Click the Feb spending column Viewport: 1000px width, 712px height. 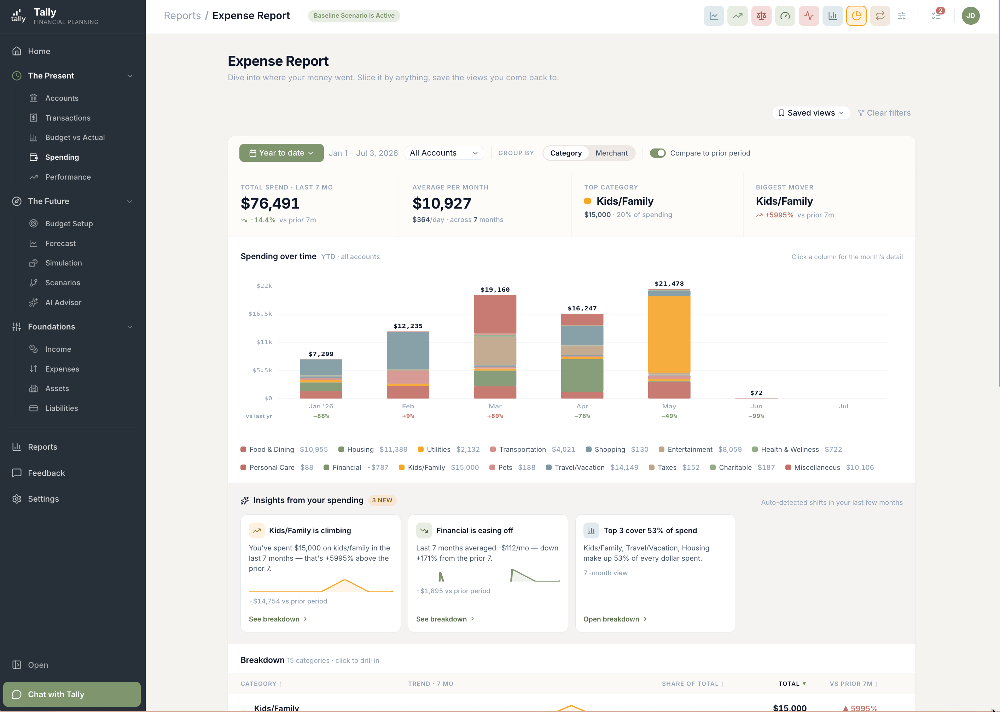coord(408,365)
